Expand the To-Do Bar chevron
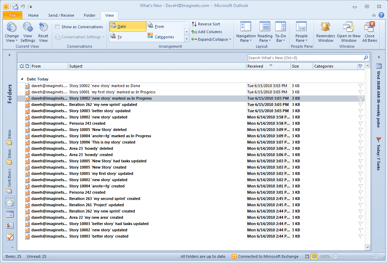This screenshot has height=263, width=388. (379, 57)
